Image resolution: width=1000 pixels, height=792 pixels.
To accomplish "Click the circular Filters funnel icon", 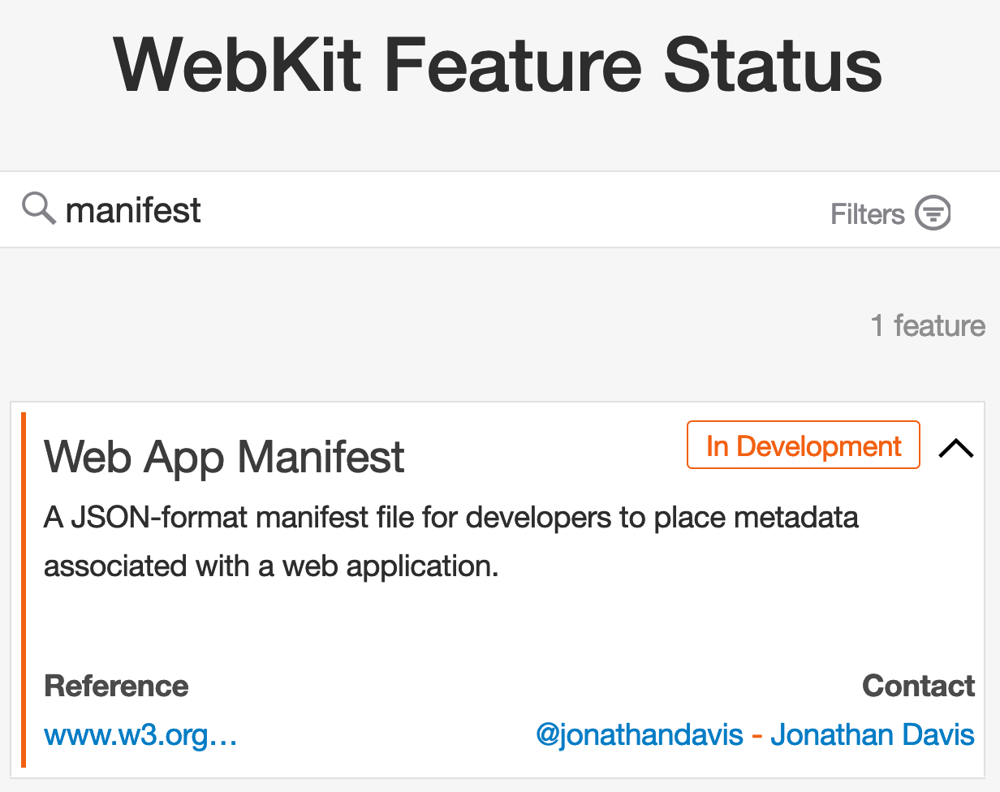I will (933, 213).
